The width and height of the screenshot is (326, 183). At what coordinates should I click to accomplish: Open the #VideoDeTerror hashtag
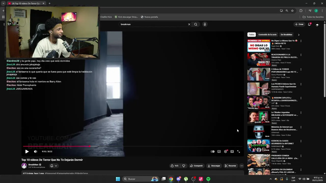(81, 173)
